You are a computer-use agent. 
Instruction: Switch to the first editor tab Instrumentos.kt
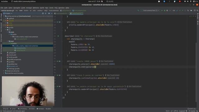click(x=61, y=13)
